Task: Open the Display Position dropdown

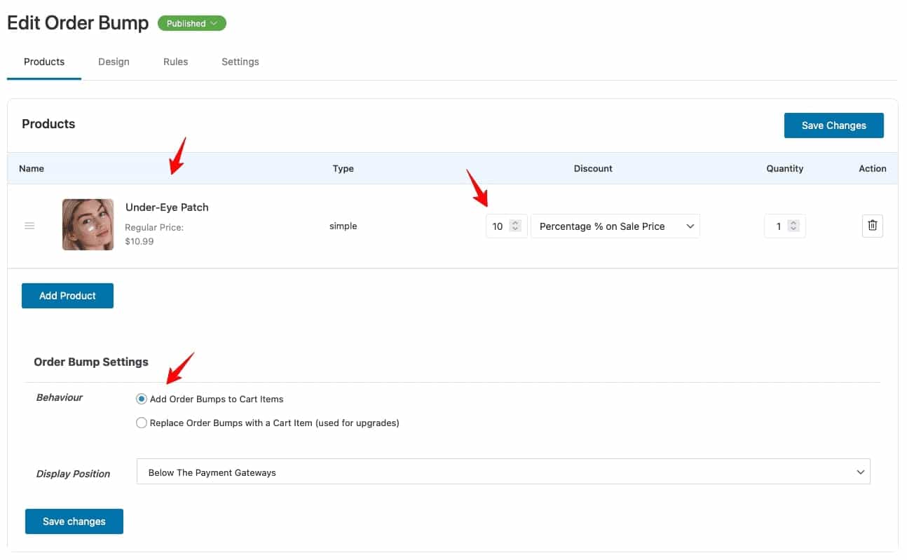Action: coord(502,472)
